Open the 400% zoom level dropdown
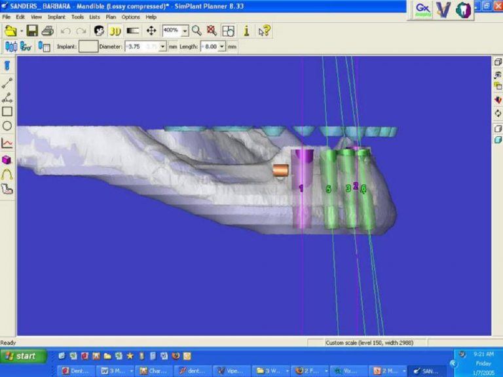This screenshot has width=503, height=377. 185,31
